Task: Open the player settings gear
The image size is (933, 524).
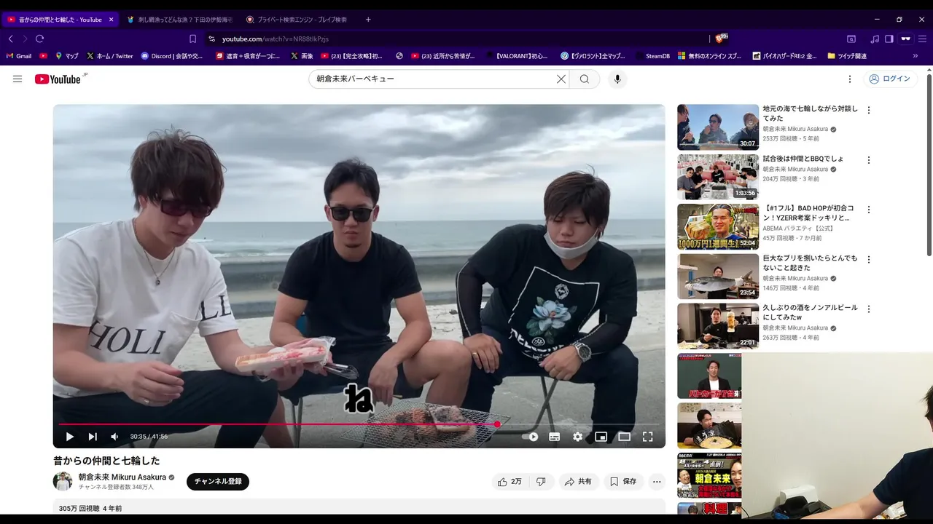Action: point(577,437)
